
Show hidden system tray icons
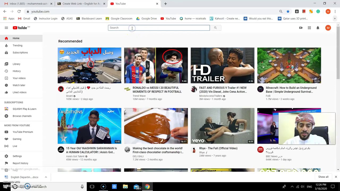[292, 187]
